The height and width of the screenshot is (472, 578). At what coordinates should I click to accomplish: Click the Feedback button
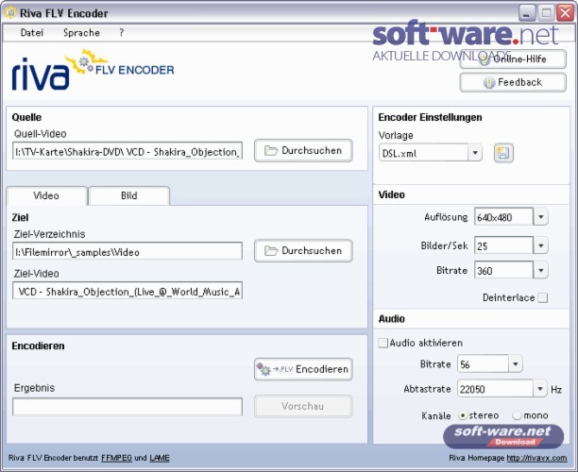(x=513, y=82)
